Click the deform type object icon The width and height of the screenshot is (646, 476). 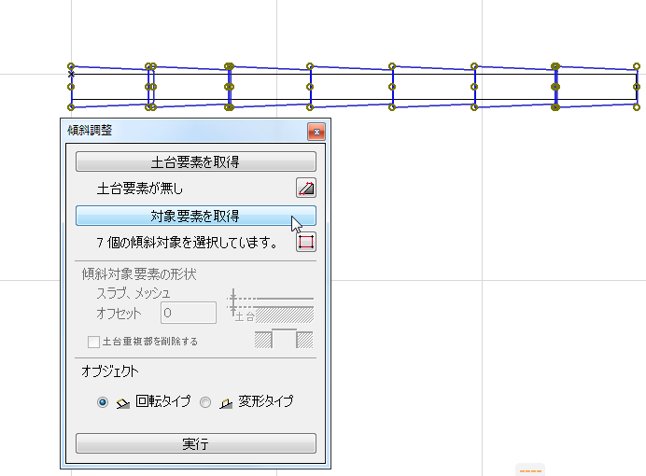[226, 403]
